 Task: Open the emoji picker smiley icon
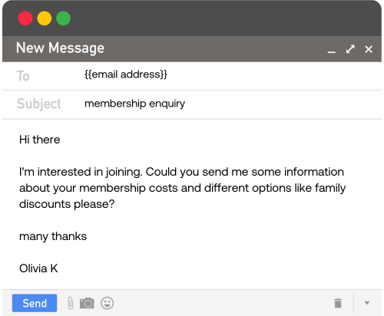tap(107, 303)
